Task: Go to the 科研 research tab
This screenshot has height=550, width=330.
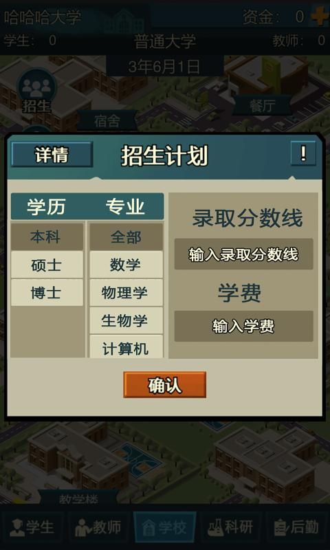Action: (x=230, y=527)
